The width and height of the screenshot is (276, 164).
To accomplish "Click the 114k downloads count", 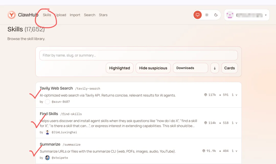I will pyautogui.click(x=212, y=123).
